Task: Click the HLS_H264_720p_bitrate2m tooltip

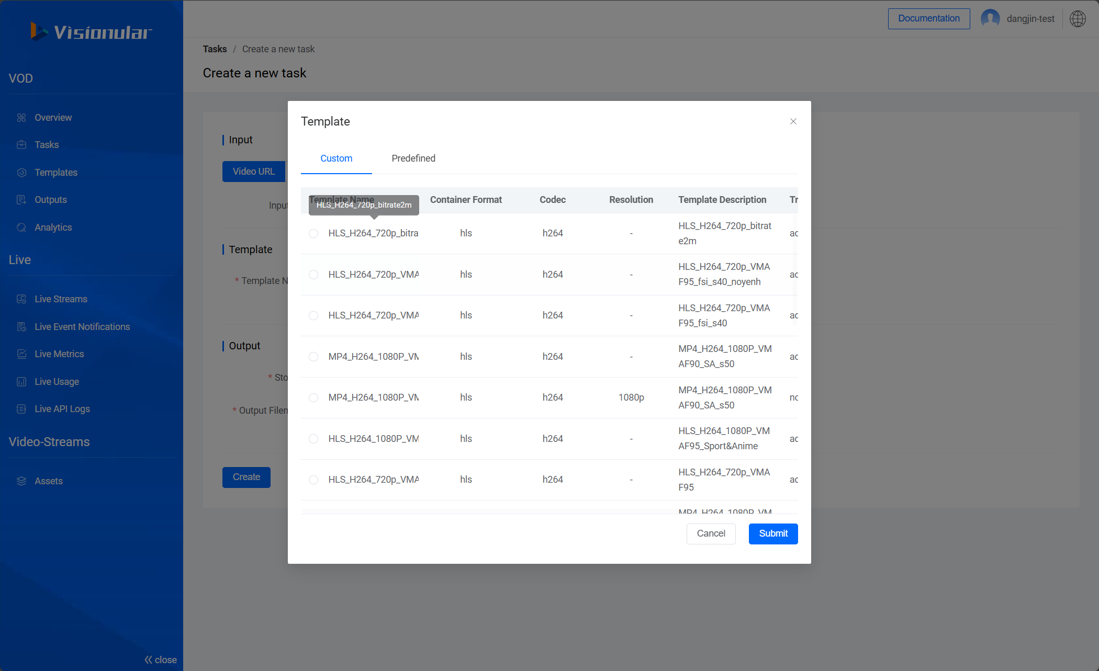Action: (364, 205)
